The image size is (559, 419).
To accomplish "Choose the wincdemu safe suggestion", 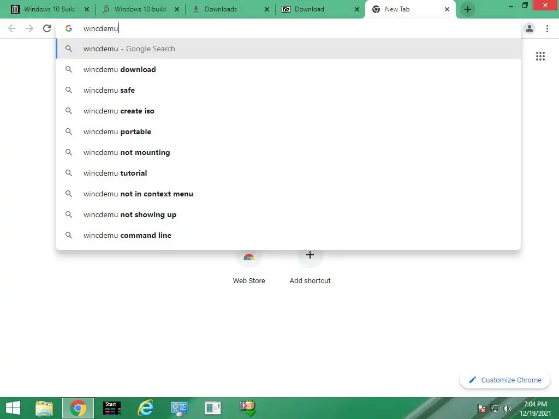I will click(288, 90).
